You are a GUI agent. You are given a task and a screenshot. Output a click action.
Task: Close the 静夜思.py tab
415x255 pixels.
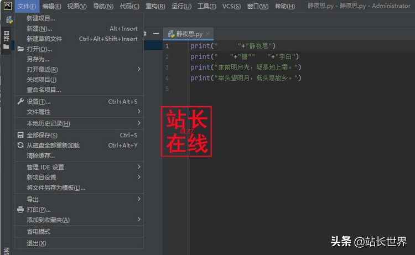click(x=207, y=34)
